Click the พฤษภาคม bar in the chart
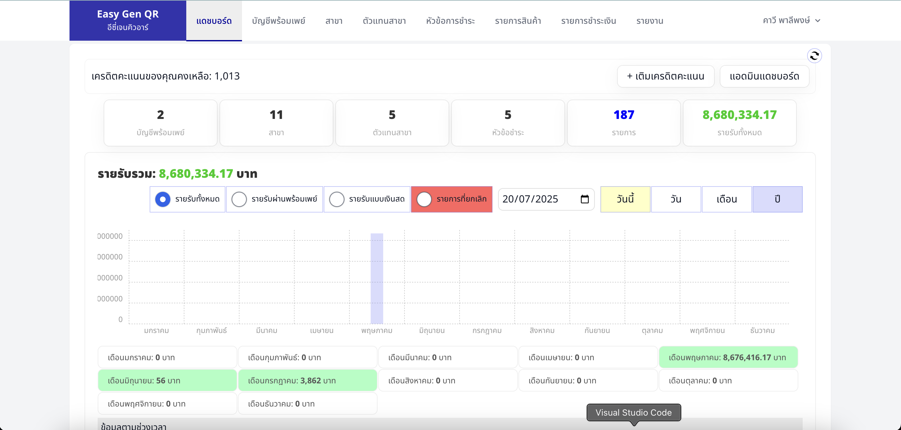Image resolution: width=901 pixels, height=430 pixels. [x=377, y=278]
